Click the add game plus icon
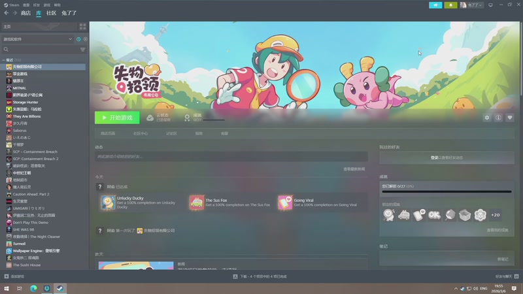 pyautogui.click(x=7, y=276)
